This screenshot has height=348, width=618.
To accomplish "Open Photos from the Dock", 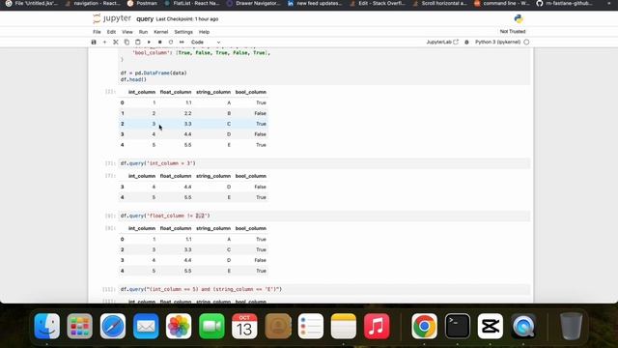I will pos(179,327).
